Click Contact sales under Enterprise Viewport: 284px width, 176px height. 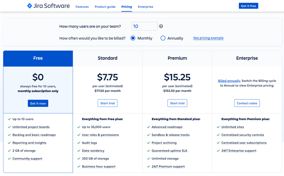pyautogui.click(x=247, y=103)
